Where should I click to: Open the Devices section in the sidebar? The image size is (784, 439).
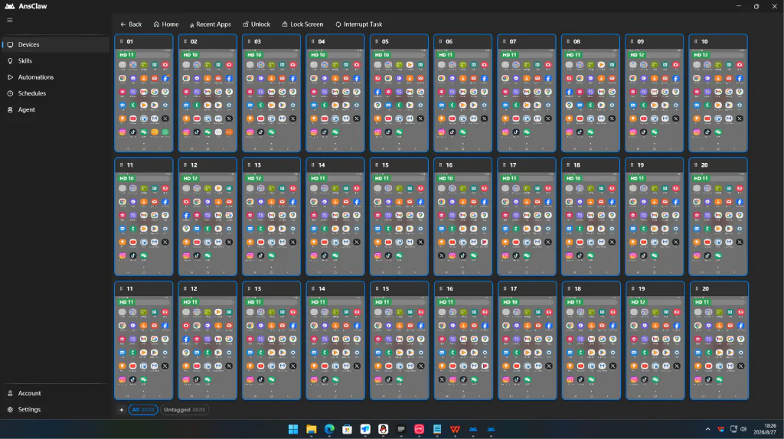55,44
